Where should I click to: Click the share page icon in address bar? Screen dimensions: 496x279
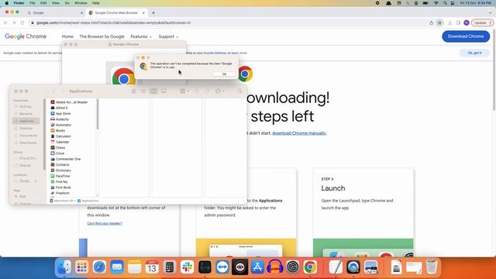point(431,22)
